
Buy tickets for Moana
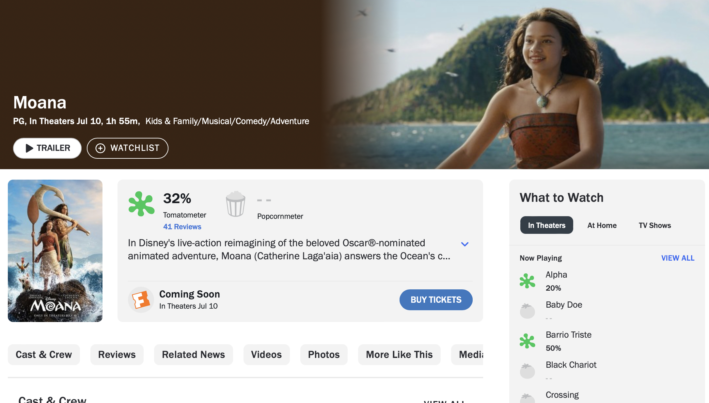tap(436, 300)
